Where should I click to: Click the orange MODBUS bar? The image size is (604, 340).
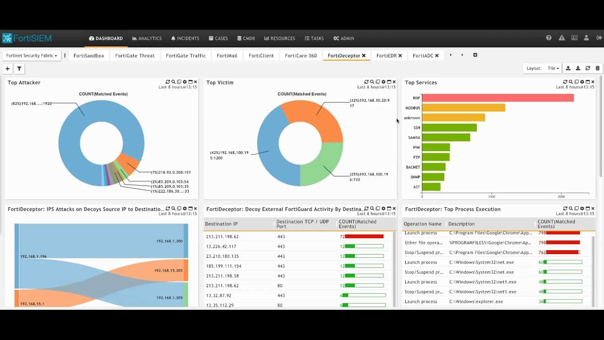coord(463,108)
